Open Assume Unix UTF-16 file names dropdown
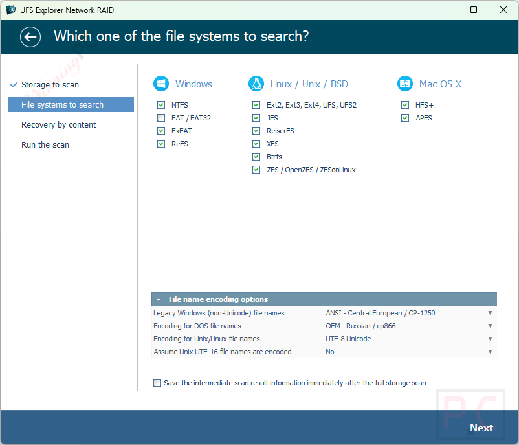The image size is (519, 445). pyautogui.click(x=410, y=352)
